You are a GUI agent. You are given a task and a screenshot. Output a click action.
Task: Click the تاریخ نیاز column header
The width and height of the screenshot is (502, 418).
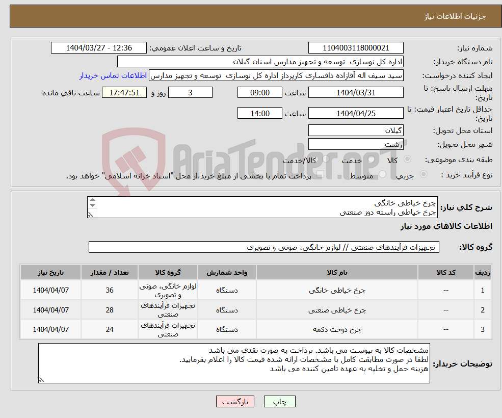[50, 272]
